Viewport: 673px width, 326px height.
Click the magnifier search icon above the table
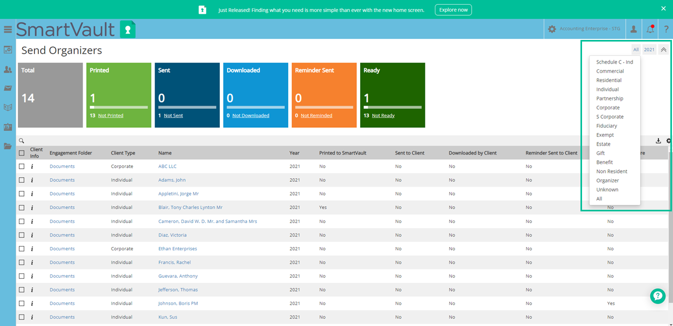tap(22, 141)
